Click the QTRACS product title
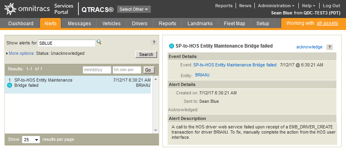This screenshot has height=150, width=346. [98, 10]
